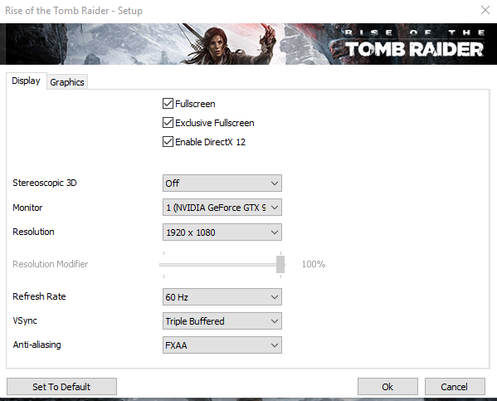Open the Refresh Rate dropdown
This screenshot has width=497, height=401.
coord(222,297)
